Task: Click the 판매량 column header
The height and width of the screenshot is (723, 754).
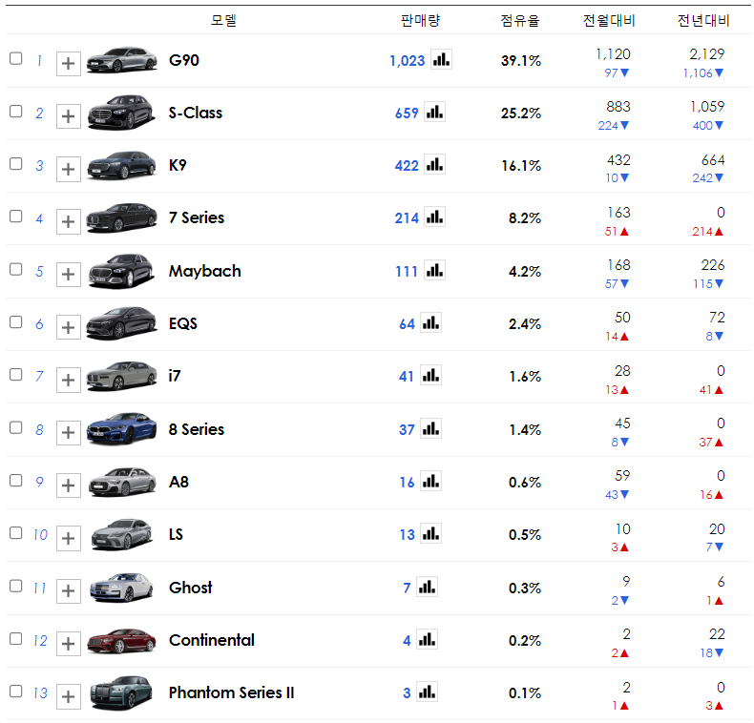Action: point(420,20)
